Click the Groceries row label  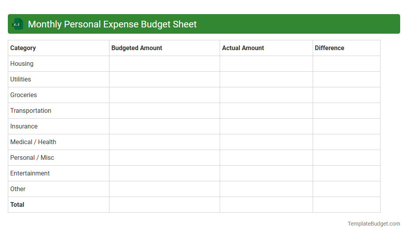coord(24,95)
